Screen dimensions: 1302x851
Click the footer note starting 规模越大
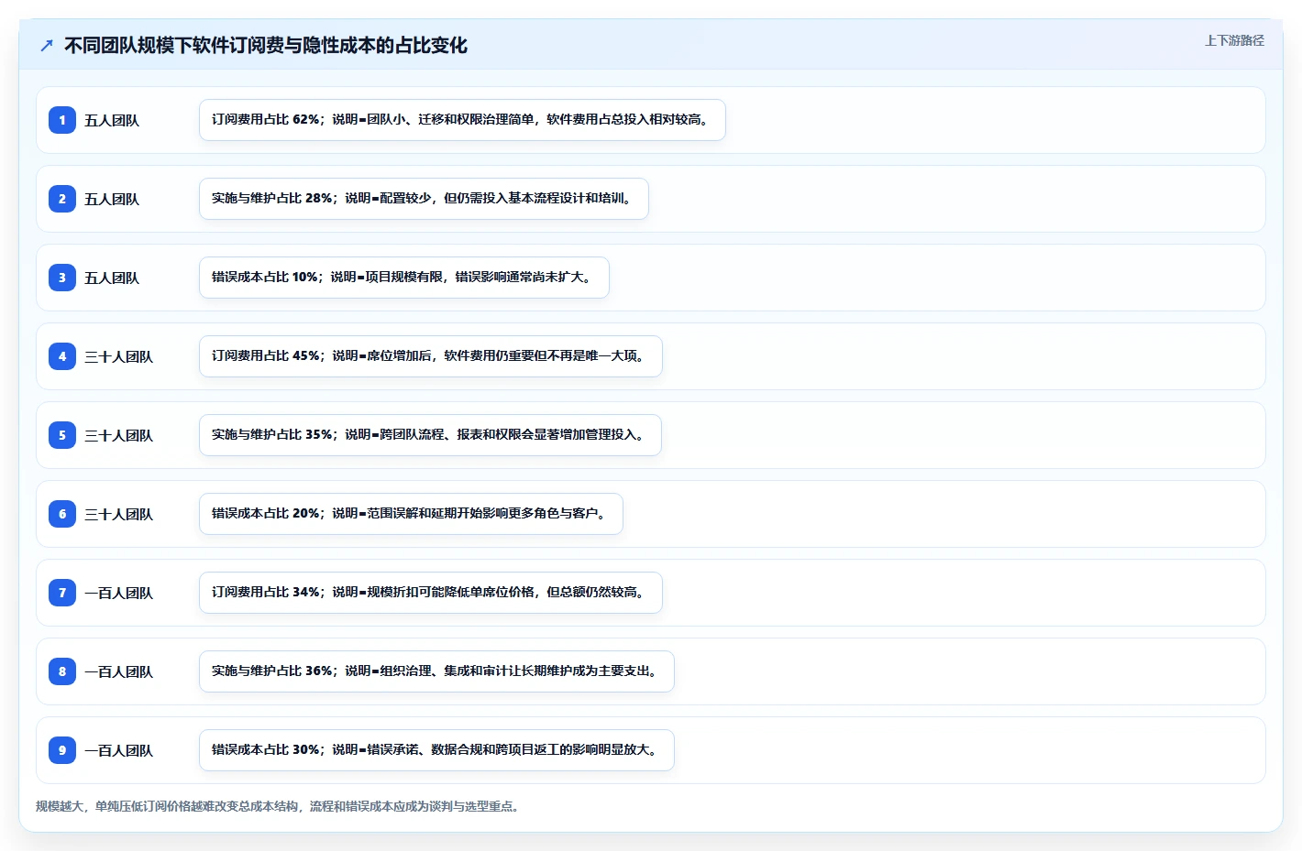[x=279, y=806]
